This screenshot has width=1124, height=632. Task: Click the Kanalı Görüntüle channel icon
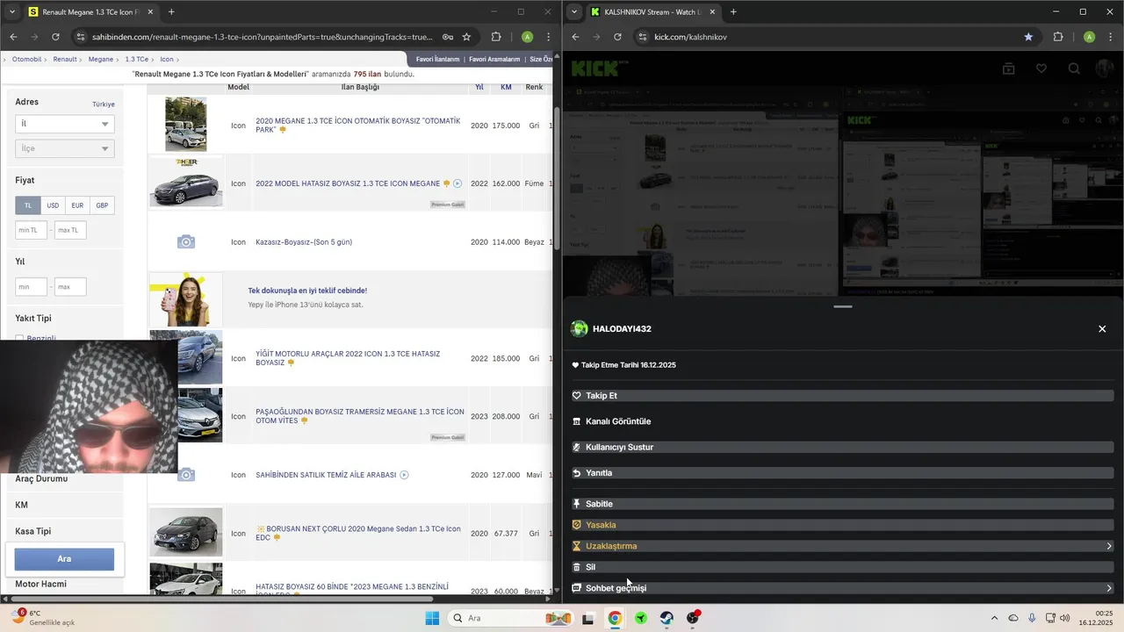point(577,421)
